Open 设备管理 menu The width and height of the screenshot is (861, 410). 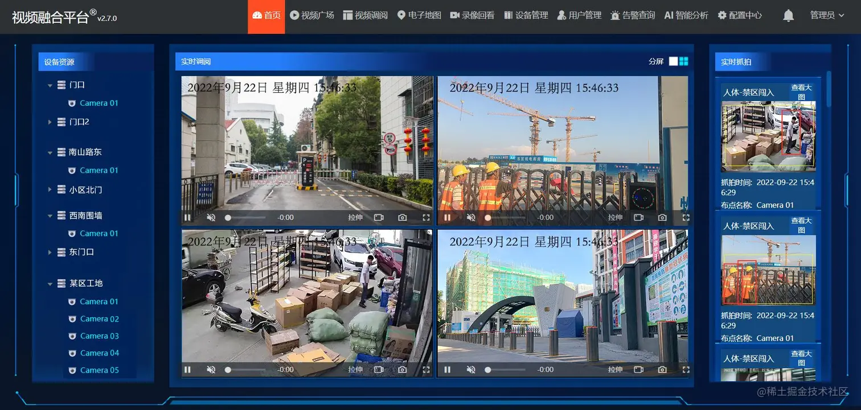526,15
